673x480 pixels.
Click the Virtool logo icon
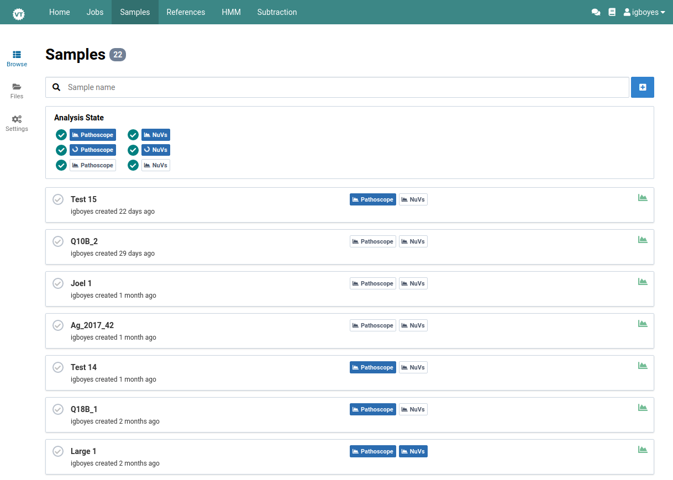click(x=19, y=12)
